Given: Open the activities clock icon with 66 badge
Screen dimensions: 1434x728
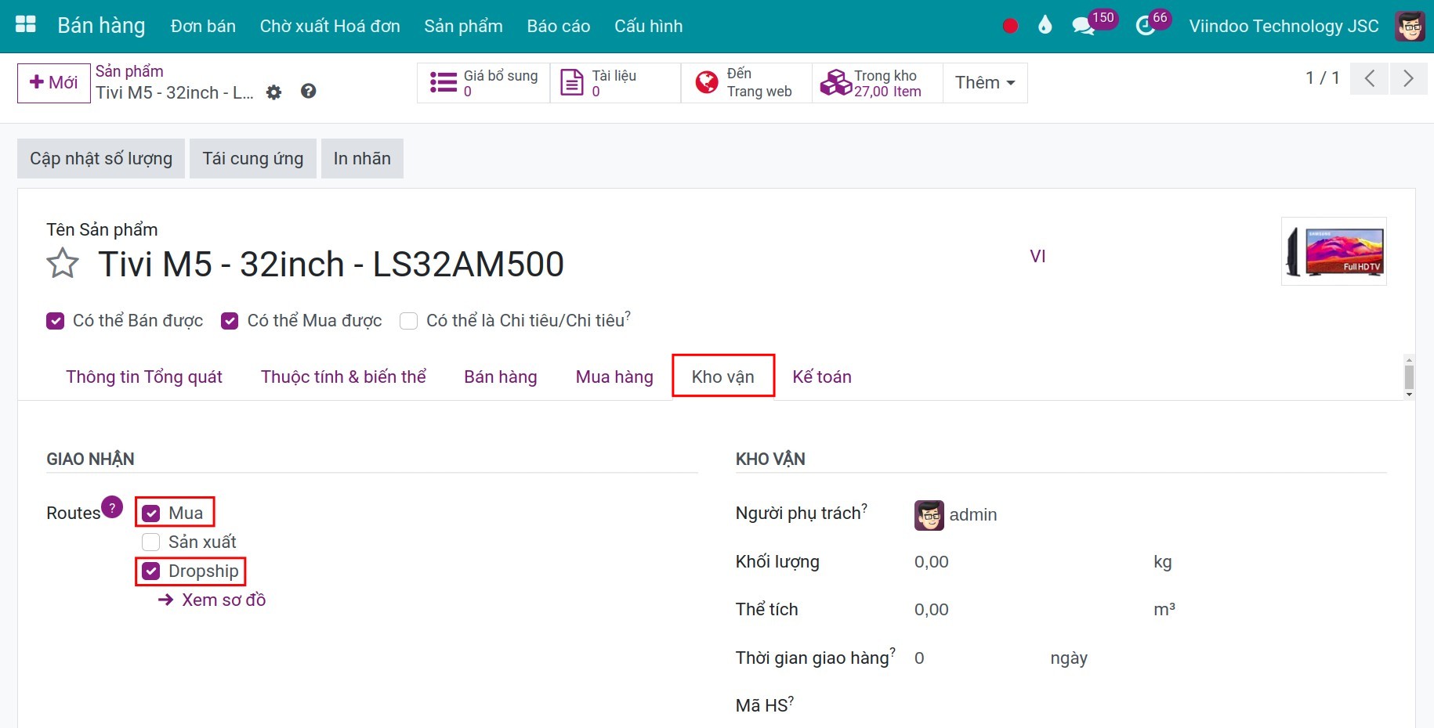Looking at the screenshot, I should click(x=1146, y=26).
